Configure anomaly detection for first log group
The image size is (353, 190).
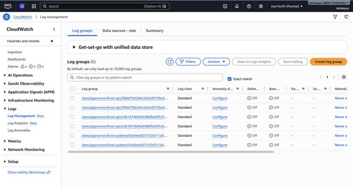pyautogui.click(x=220, y=98)
